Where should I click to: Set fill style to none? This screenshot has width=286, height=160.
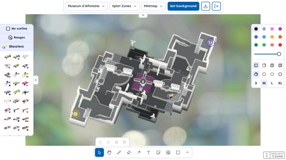pos(256,65)
